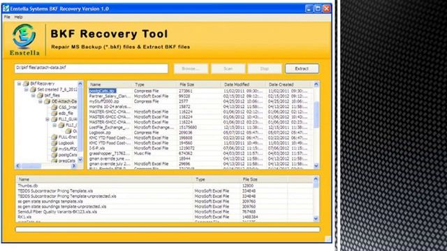Sort the upper file list by Name column
447x251 pixels.
click(110, 84)
